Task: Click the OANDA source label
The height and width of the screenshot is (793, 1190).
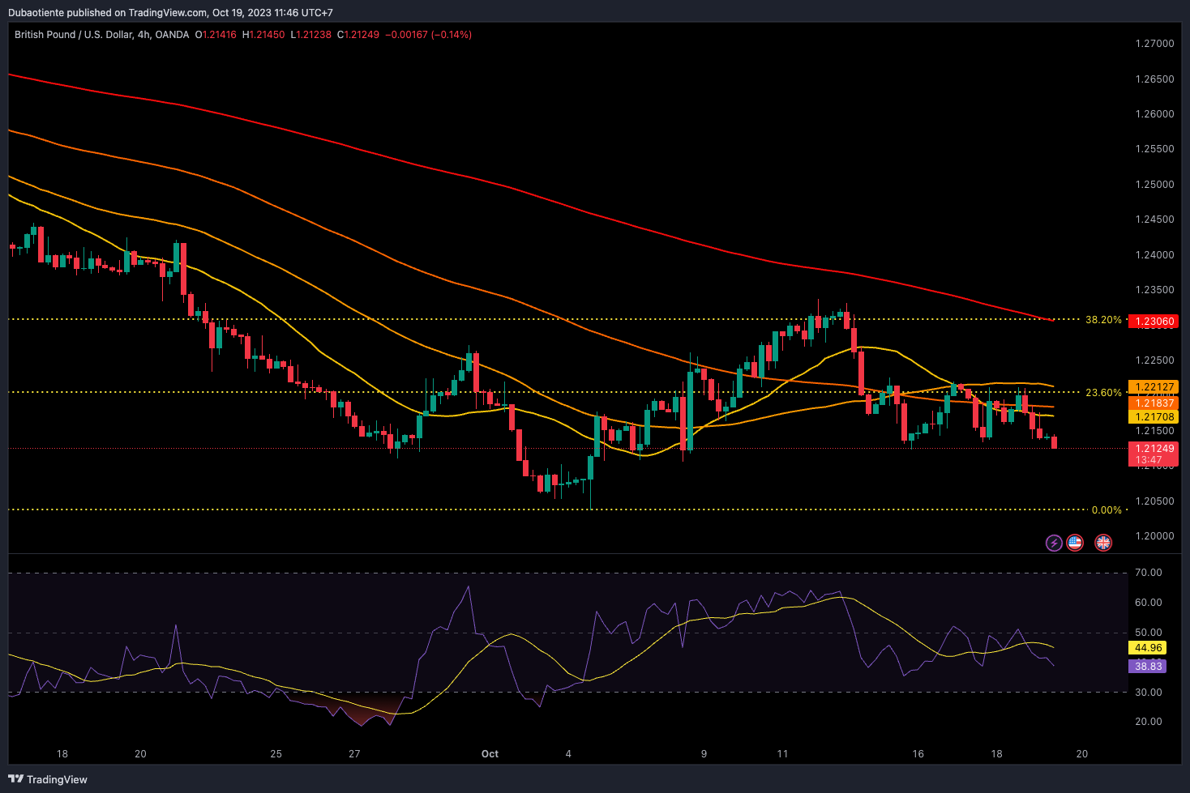Action: point(172,35)
